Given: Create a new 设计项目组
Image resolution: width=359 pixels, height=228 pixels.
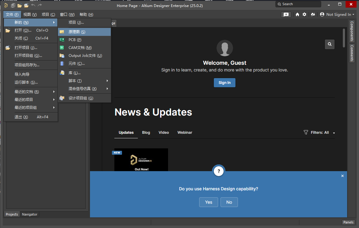Looking at the screenshot, I should pyautogui.click(x=84, y=98).
